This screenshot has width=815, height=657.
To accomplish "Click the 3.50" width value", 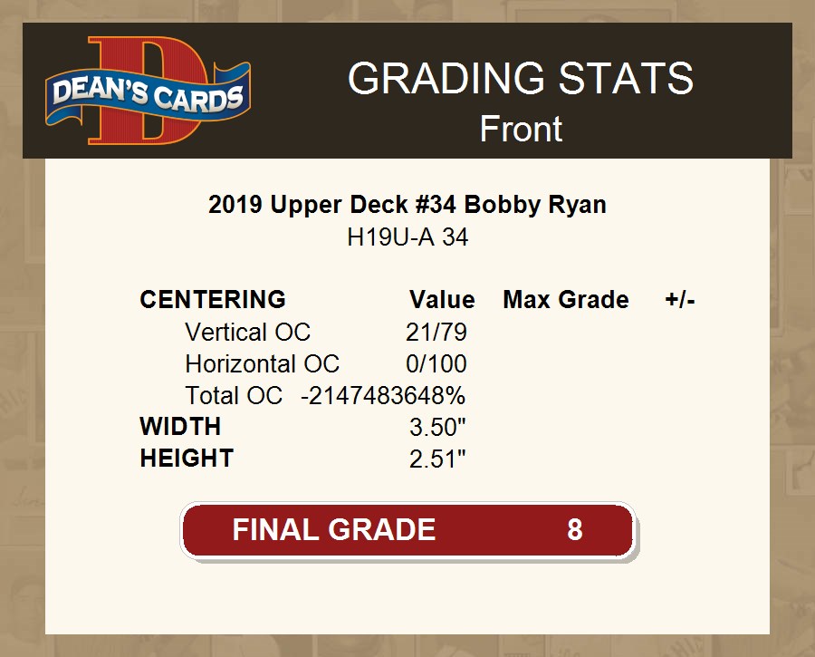I will pyautogui.click(x=437, y=427).
